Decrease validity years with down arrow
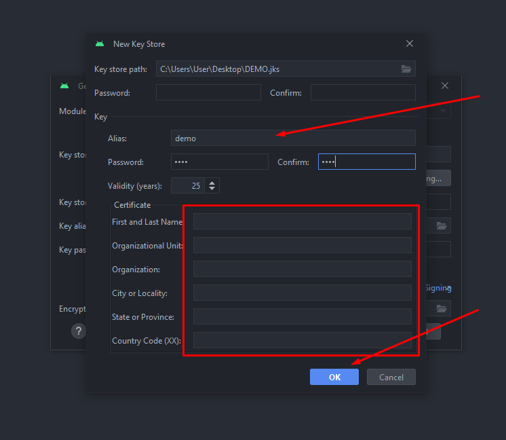Image resolution: width=506 pixels, height=440 pixels. (x=212, y=189)
